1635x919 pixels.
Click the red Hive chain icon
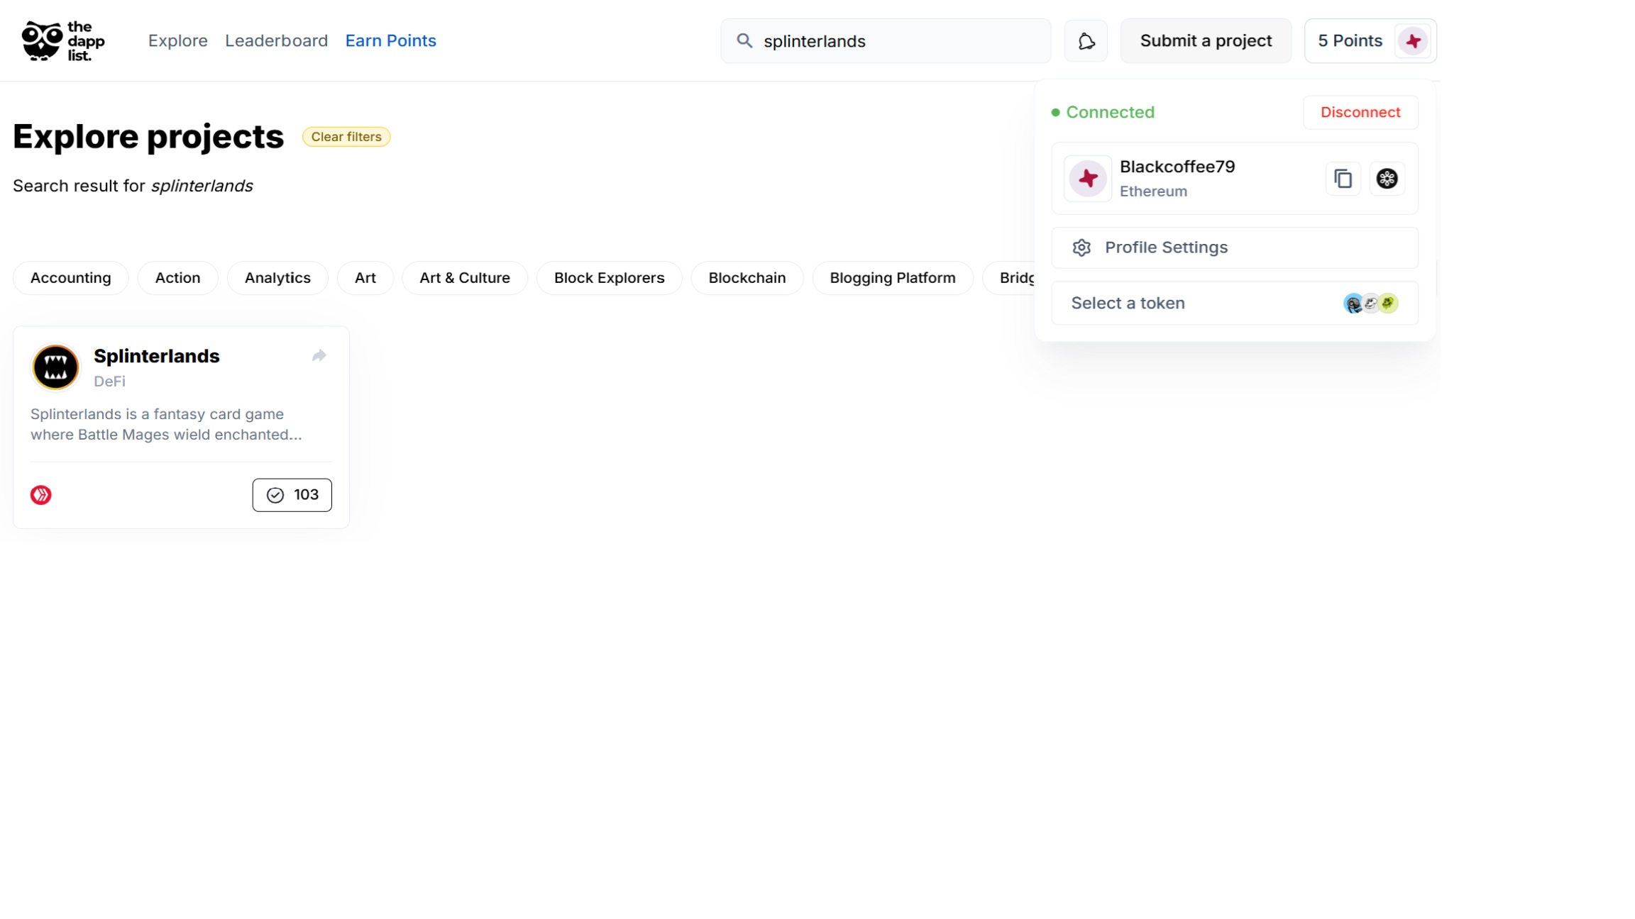(41, 495)
